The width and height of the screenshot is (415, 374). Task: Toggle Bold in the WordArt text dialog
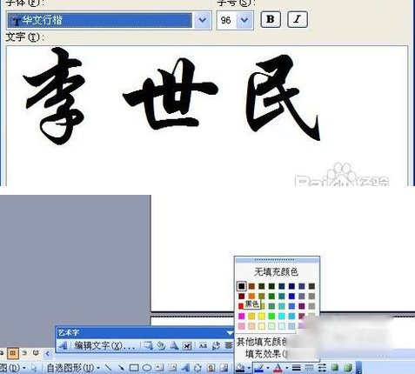pyautogui.click(x=271, y=19)
